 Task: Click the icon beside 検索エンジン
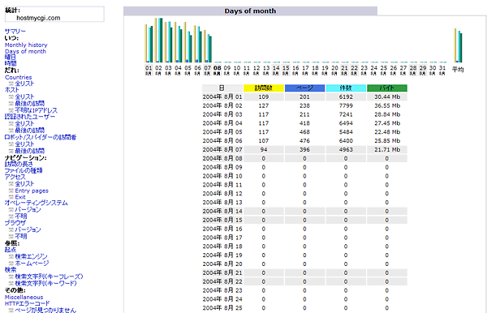[x=11, y=257]
